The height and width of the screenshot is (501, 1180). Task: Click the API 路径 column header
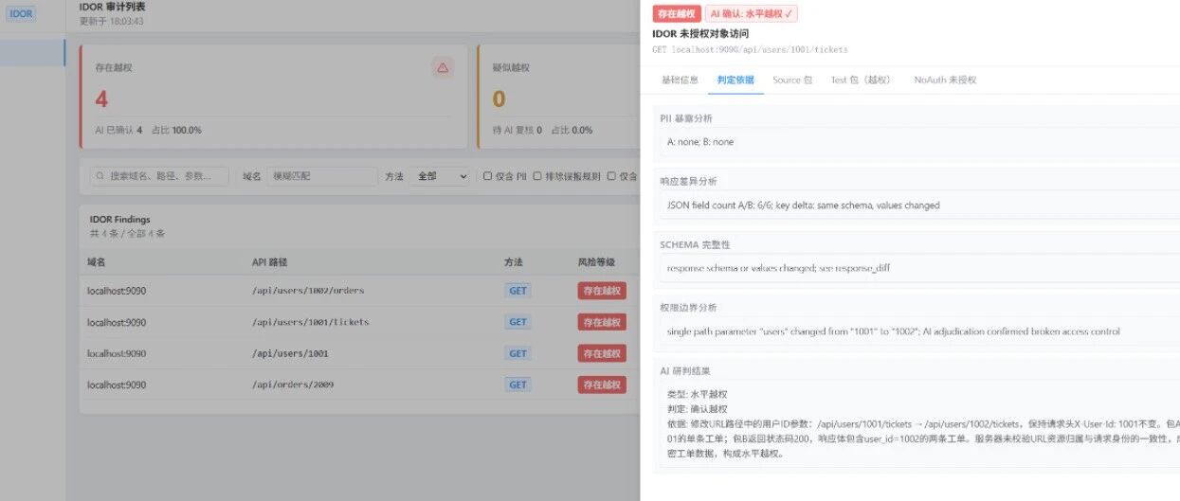coord(270,261)
